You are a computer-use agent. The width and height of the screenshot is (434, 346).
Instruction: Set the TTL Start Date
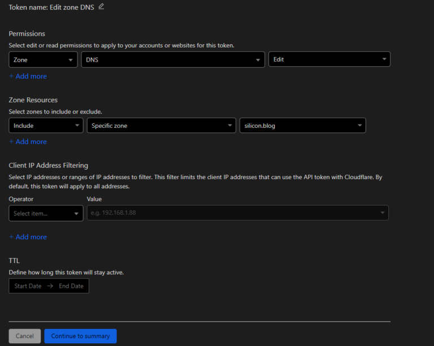coord(28,286)
